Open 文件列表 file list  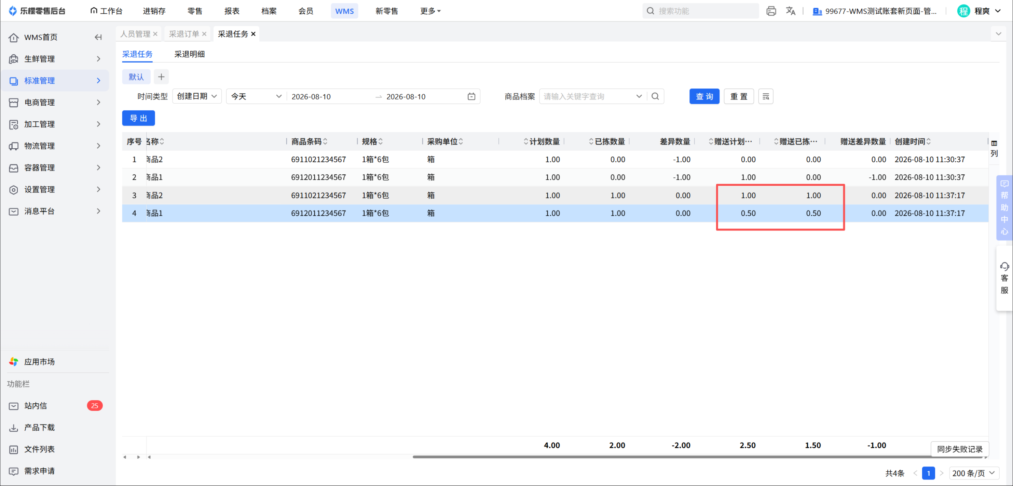tap(39, 449)
